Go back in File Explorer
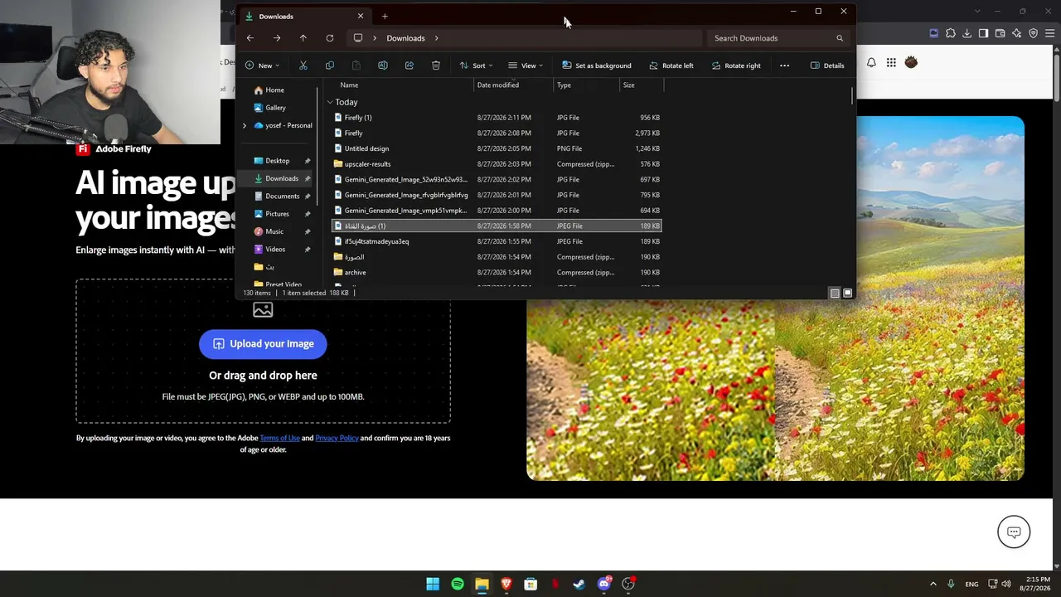1061x597 pixels. point(250,38)
